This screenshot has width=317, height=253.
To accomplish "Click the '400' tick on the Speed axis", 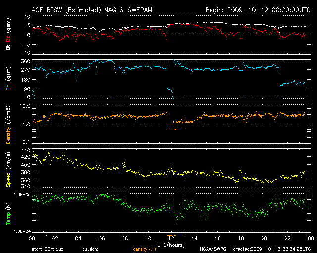I will point(26,165).
